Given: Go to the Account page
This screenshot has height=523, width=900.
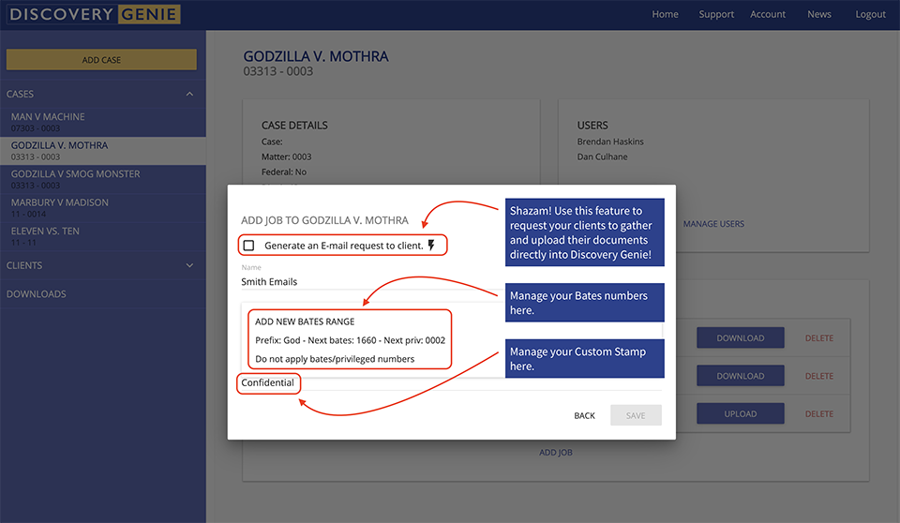Looking at the screenshot, I should tap(768, 14).
